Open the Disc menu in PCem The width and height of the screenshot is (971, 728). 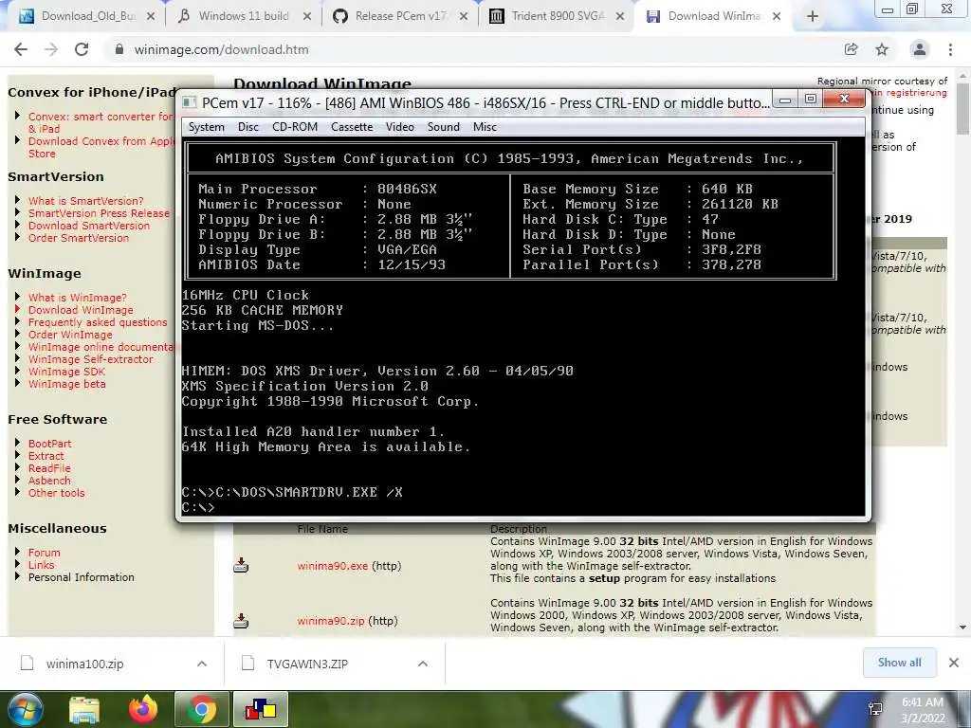[x=247, y=127]
